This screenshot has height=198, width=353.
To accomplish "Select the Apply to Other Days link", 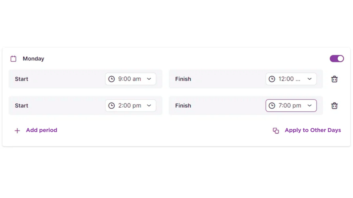I will 313,130.
